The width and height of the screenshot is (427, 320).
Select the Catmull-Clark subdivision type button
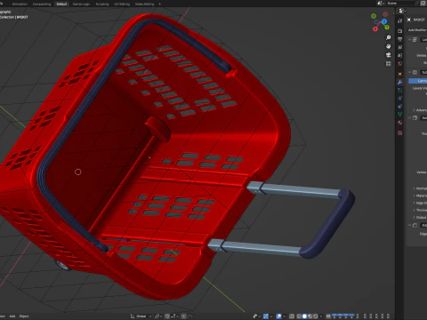418,81
